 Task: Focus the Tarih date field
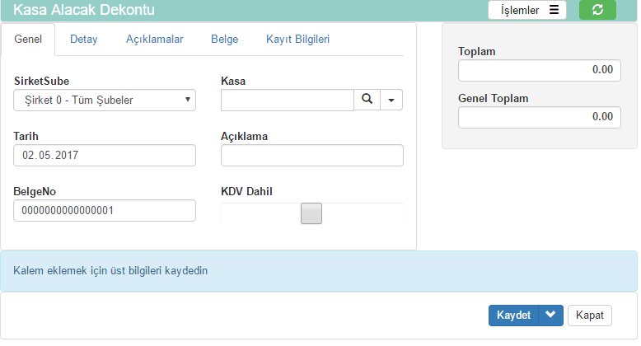(x=105, y=156)
